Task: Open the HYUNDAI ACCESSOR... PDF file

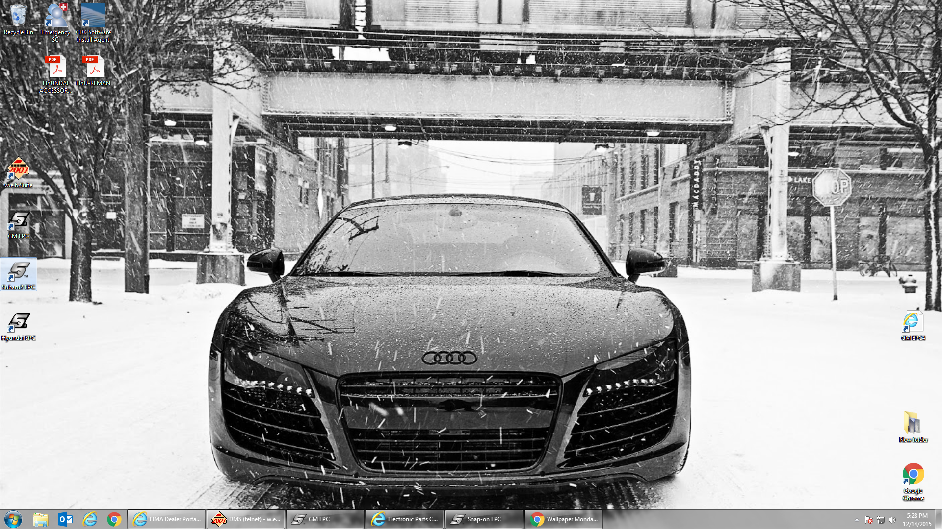Action: click(55, 74)
